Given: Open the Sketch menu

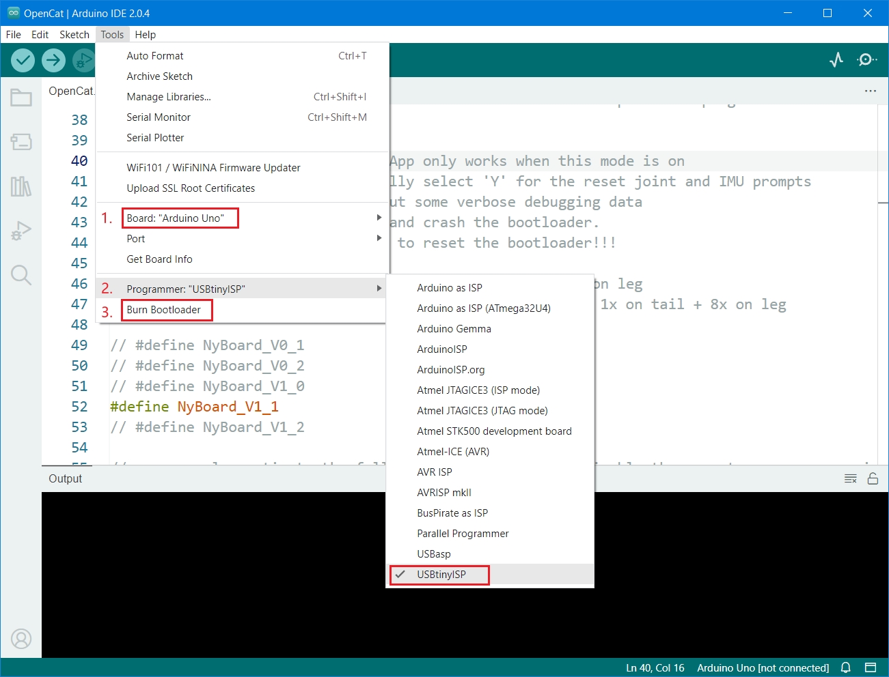Looking at the screenshot, I should 74,35.
